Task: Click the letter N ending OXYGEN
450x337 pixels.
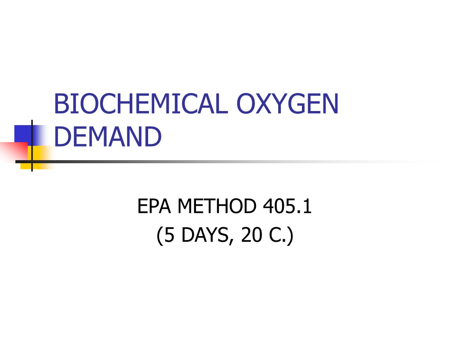Action: [330, 104]
